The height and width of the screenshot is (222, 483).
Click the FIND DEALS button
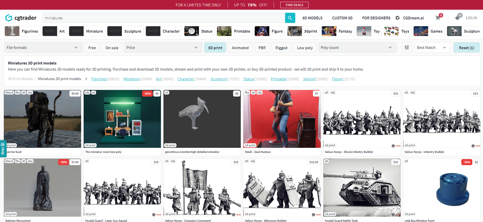(x=294, y=5)
